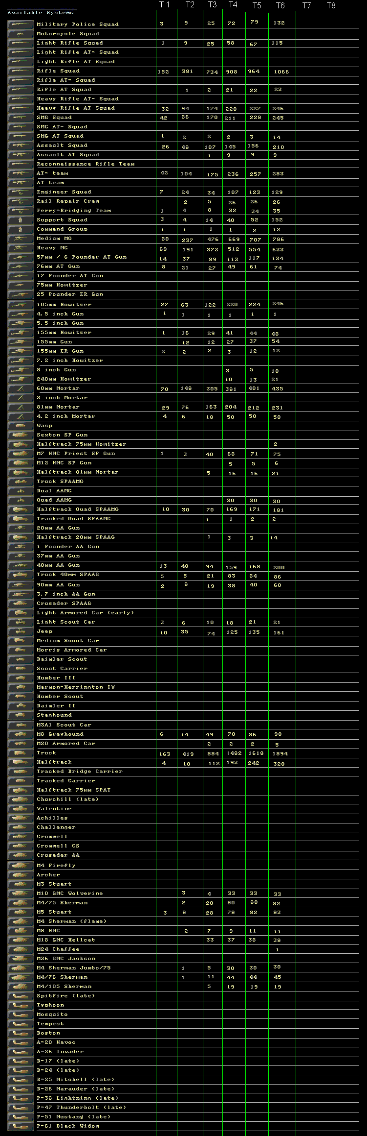Click the T8 column header
This screenshot has width=367, height=1136.
[x=331, y=5]
